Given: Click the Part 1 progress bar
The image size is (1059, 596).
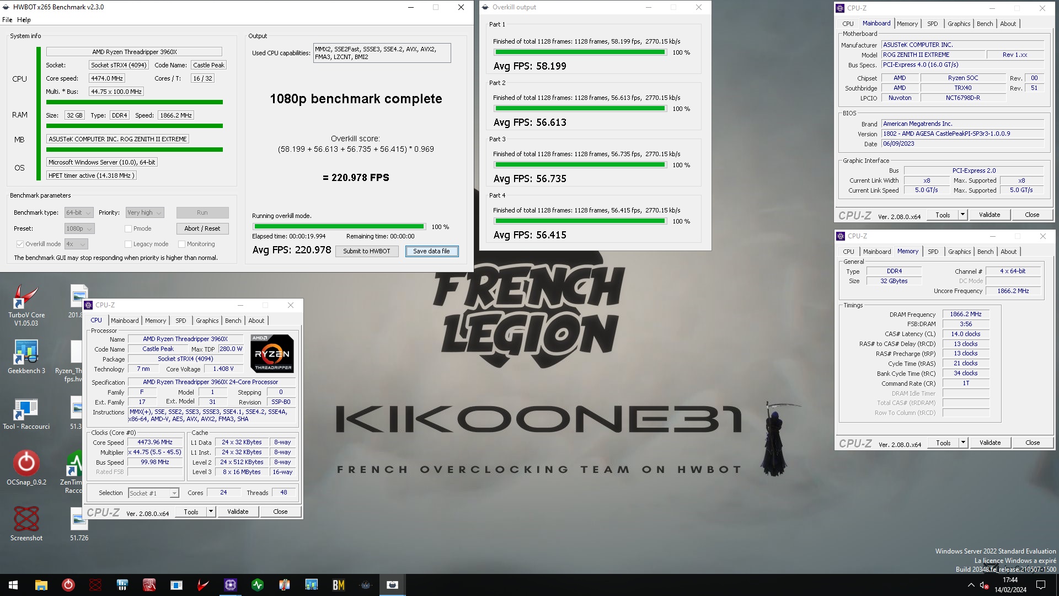Looking at the screenshot, I should coord(580,52).
